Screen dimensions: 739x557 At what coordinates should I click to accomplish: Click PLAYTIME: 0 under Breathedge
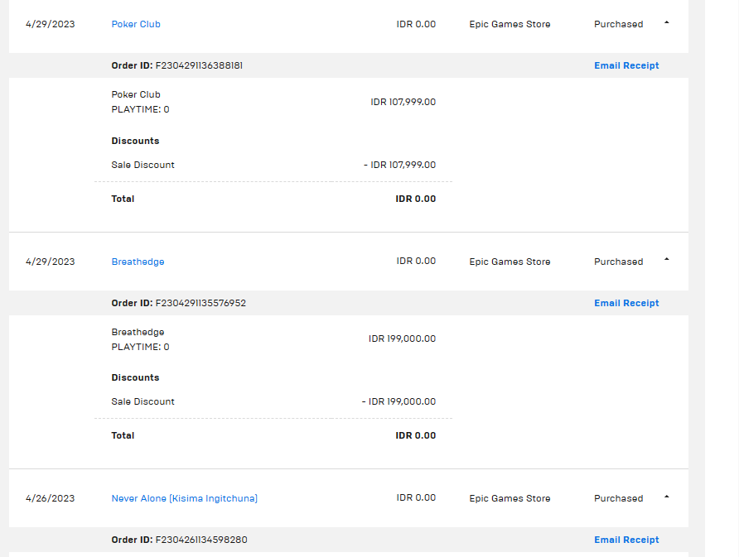(141, 347)
